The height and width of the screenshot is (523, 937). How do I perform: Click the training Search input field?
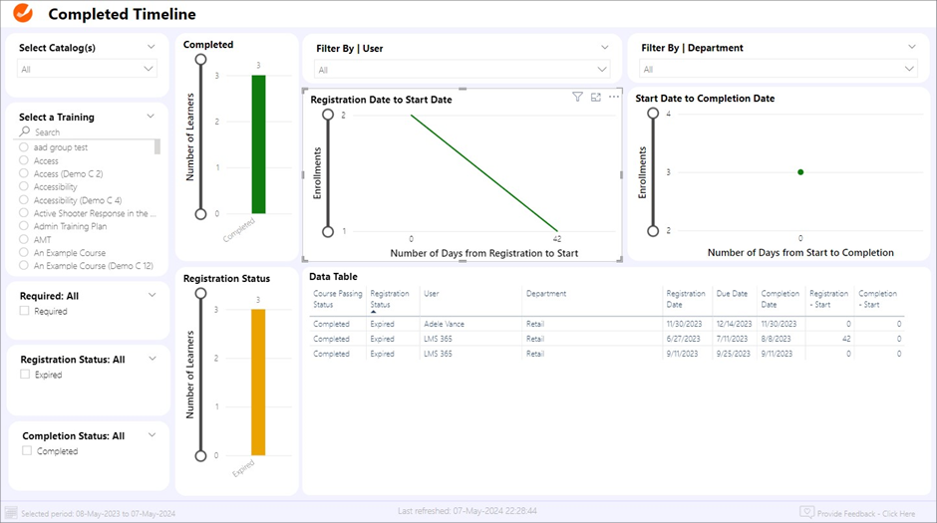pos(90,131)
